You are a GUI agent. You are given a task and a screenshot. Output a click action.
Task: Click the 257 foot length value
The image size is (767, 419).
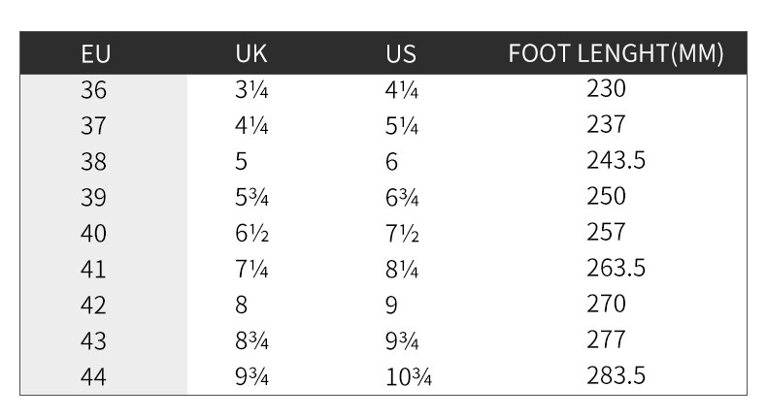(606, 232)
